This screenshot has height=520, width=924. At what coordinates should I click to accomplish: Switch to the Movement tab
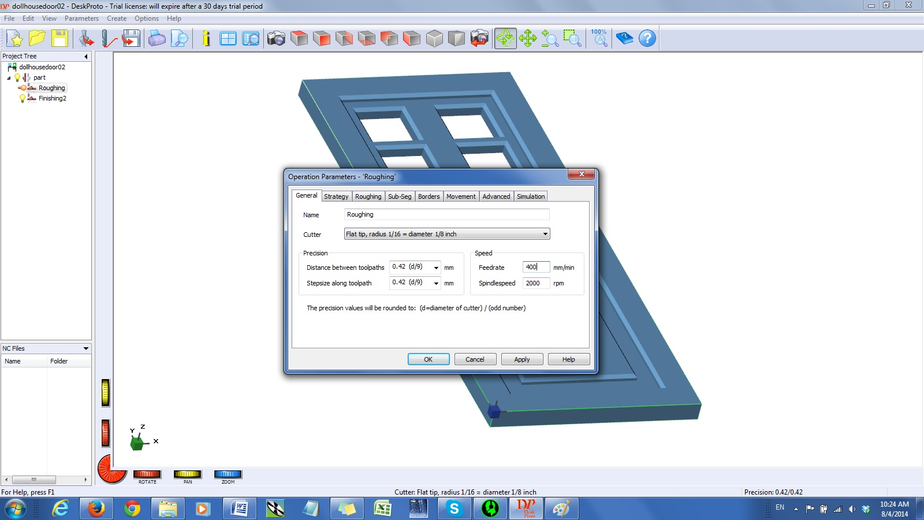pos(461,196)
